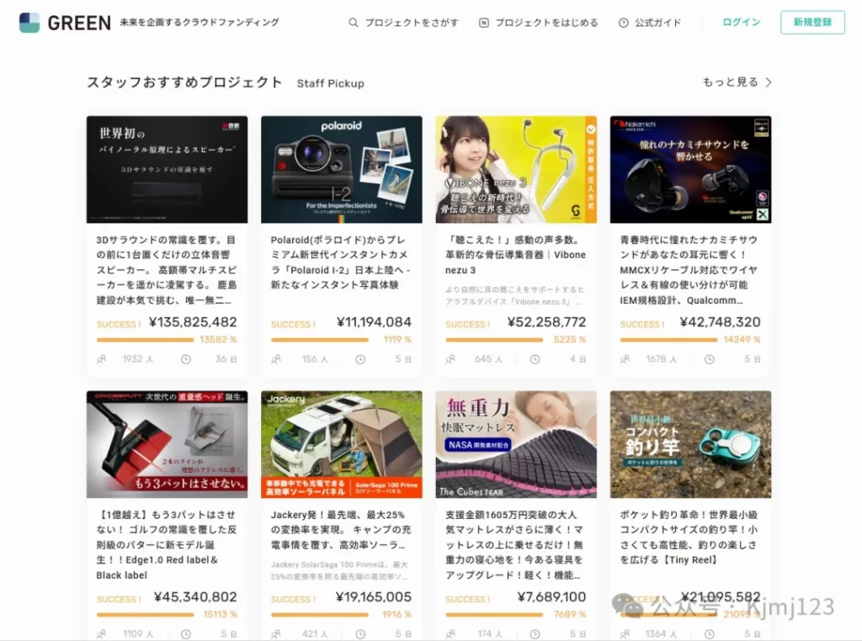Image resolution: width=862 pixels, height=641 pixels.
Task: Click the 13582% funding progress bar
Action: click(145, 340)
